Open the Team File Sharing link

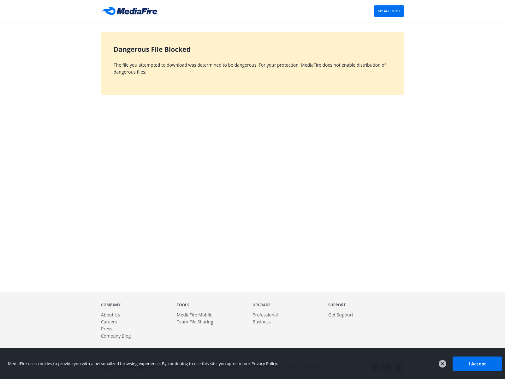(195, 322)
